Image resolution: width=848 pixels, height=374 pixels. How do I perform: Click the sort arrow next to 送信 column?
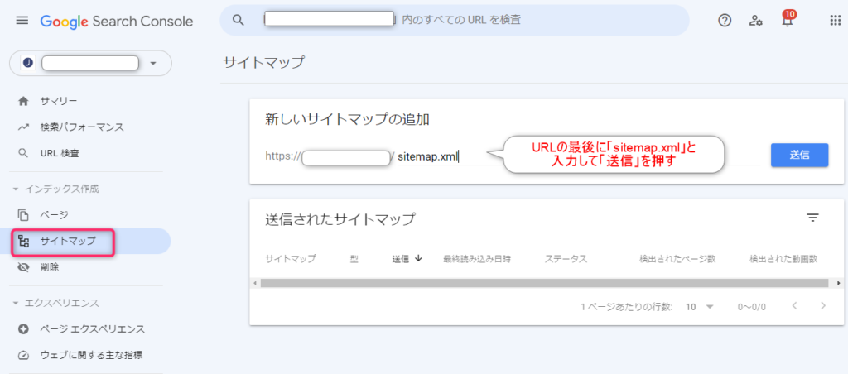tap(418, 258)
